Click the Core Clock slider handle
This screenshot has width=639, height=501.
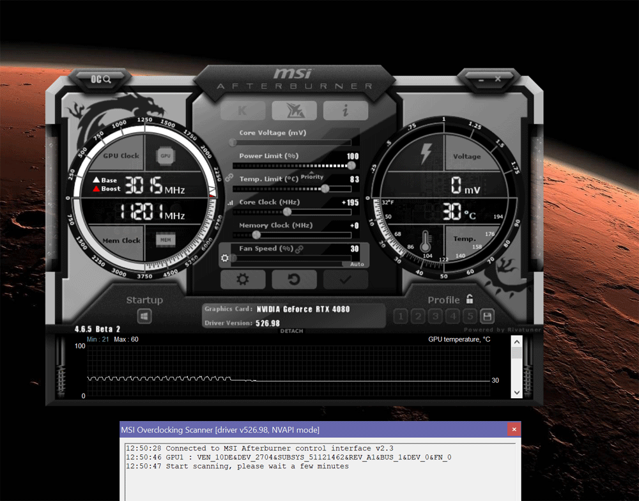tap(288, 212)
